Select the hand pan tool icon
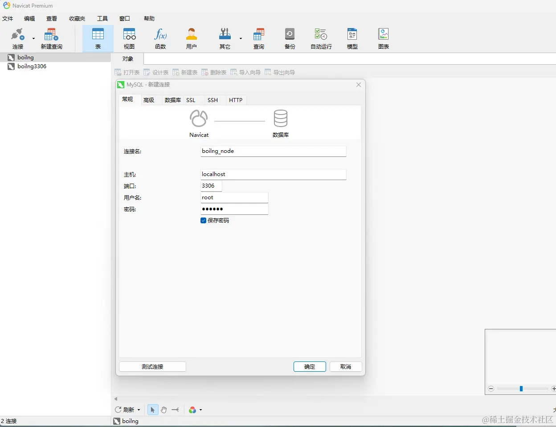This screenshot has width=556, height=427. click(x=164, y=410)
